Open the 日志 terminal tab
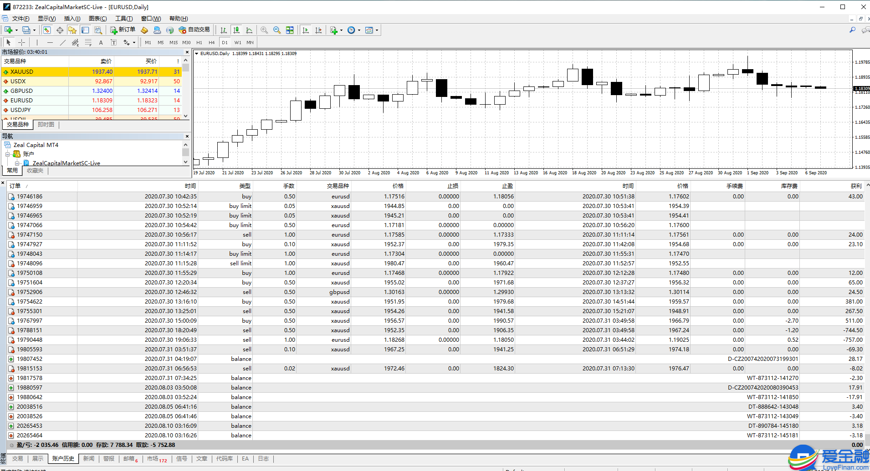The width and height of the screenshot is (870, 471). coord(263,459)
